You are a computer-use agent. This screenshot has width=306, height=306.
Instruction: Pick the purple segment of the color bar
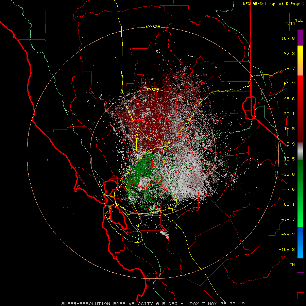[x=300, y=38]
